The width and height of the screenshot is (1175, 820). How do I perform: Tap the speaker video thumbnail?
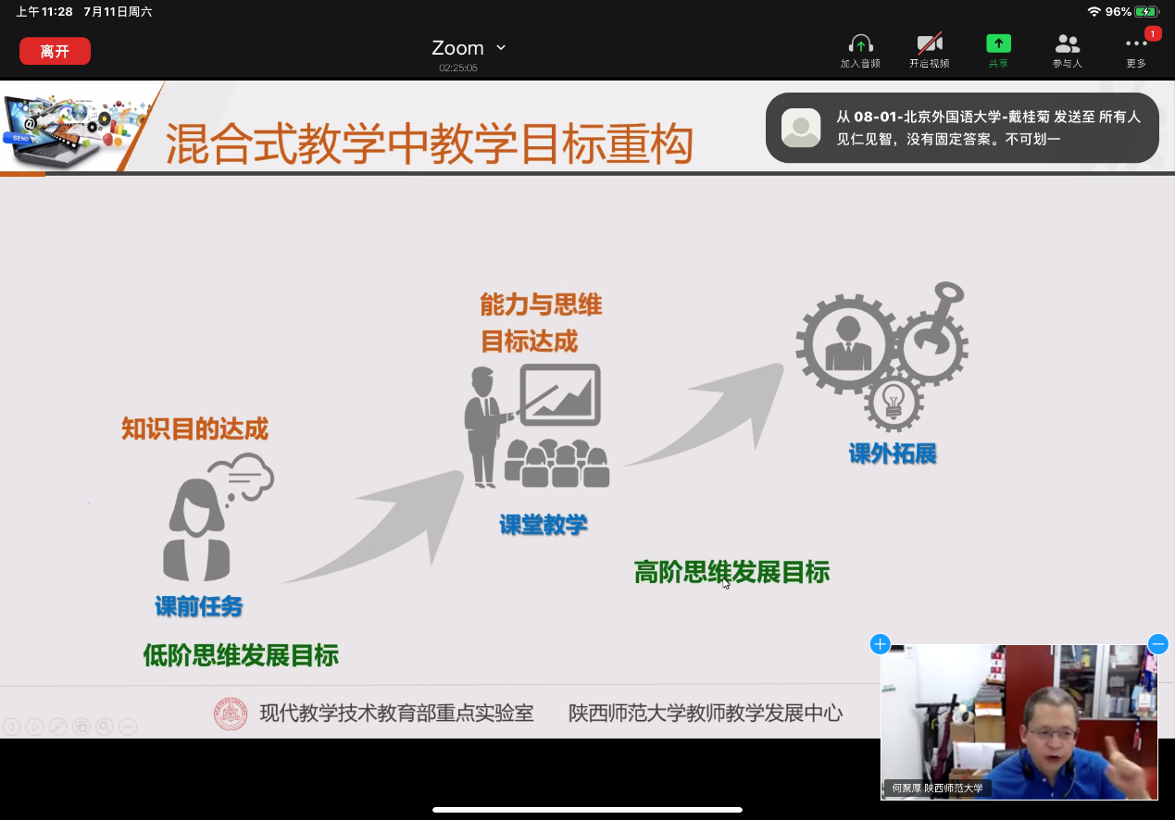pyautogui.click(x=1019, y=722)
